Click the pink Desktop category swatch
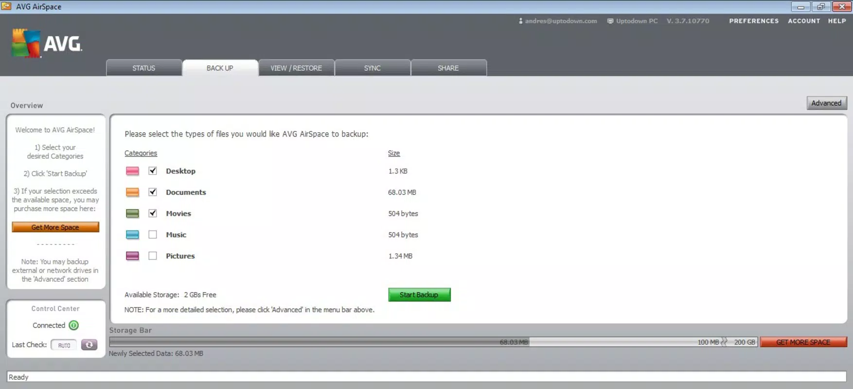Screen dimensions: 853x389 [132, 171]
